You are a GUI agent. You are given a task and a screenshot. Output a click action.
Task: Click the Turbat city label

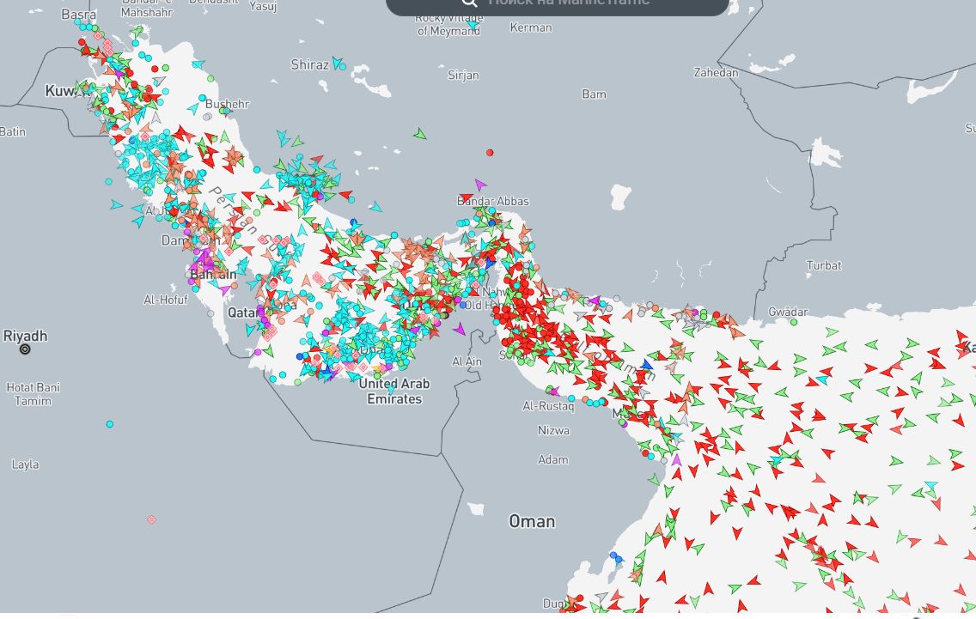(824, 265)
